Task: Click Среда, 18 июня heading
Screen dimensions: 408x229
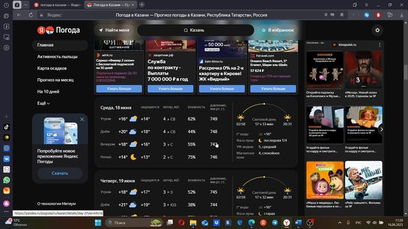Action: 116,108
